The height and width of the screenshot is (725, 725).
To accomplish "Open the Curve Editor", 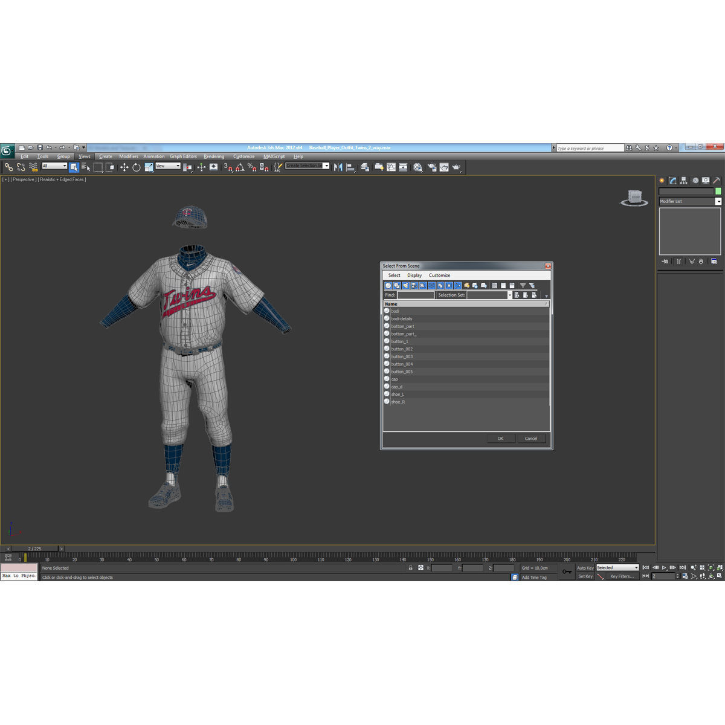I will click(x=391, y=167).
